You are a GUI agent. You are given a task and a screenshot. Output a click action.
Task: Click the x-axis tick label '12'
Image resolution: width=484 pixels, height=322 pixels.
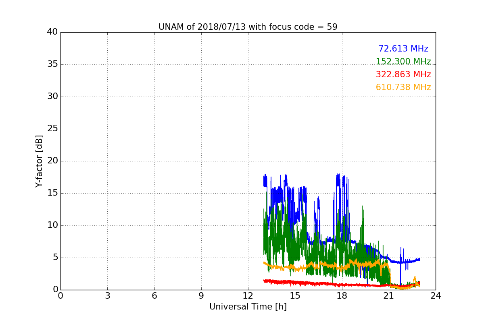(x=248, y=296)
